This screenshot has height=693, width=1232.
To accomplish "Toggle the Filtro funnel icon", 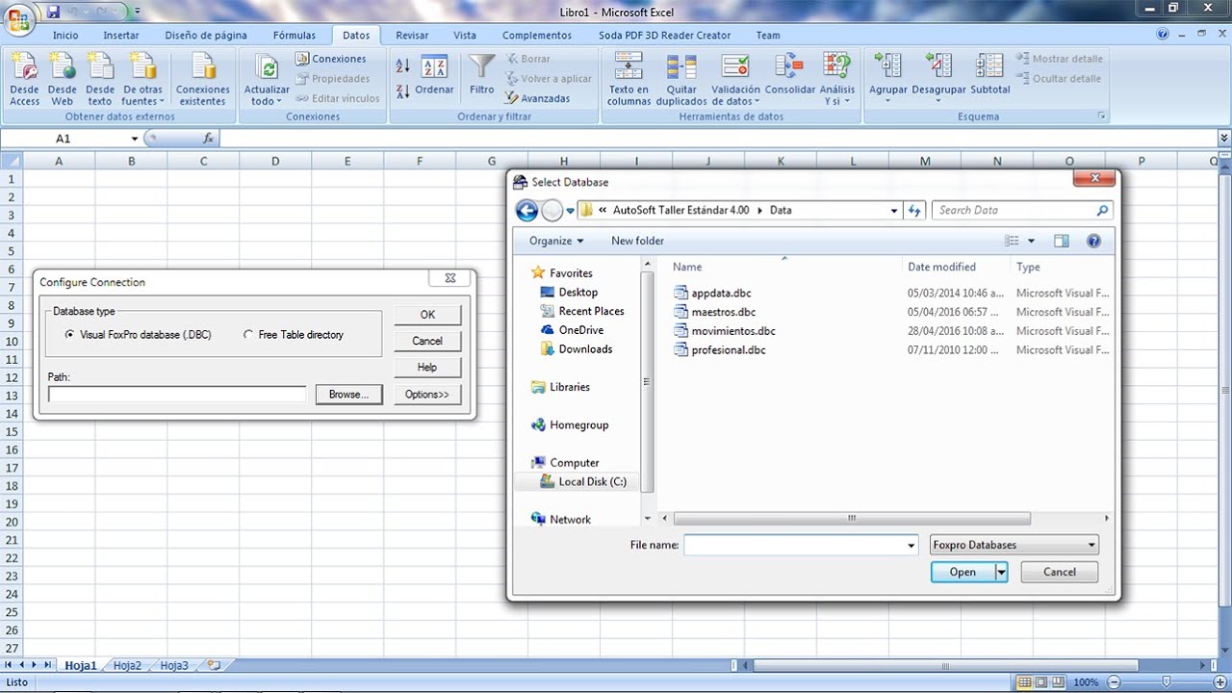I will (x=482, y=75).
